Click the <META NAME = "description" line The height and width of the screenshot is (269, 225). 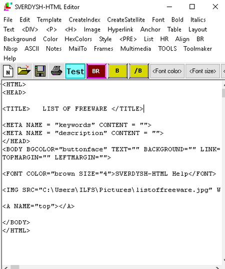[x=83, y=133]
